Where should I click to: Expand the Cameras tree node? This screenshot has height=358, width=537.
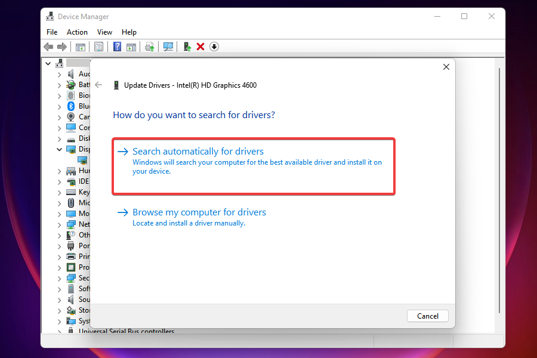tap(59, 117)
